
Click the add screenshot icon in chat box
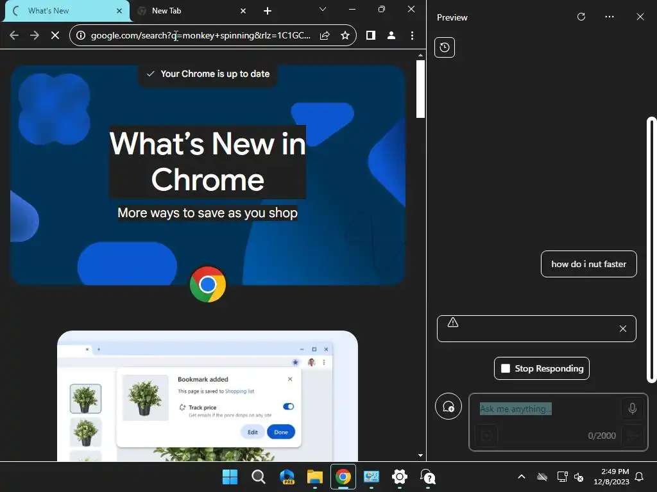point(486,436)
